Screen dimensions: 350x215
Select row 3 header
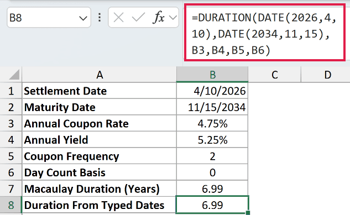pyautogui.click(x=11, y=123)
